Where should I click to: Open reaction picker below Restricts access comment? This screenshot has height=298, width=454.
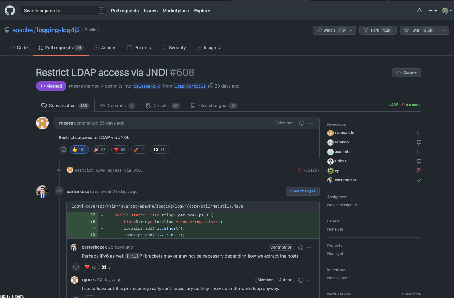63,149
